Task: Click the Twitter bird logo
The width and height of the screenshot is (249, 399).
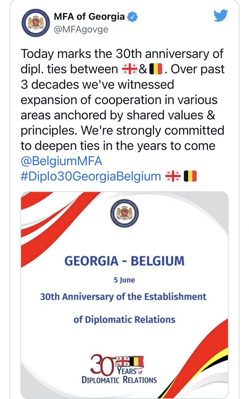Action: point(220,16)
